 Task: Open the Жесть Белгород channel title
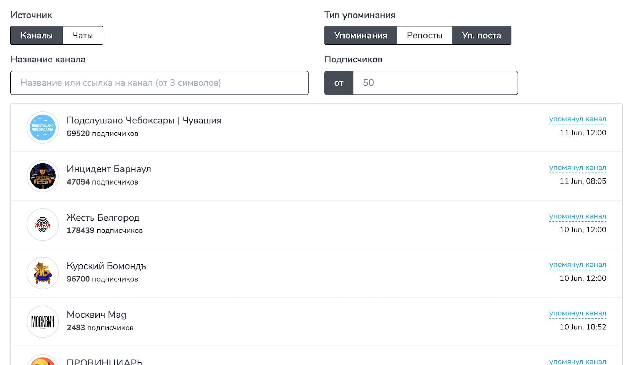pyautogui.click(x=103, y=218)
